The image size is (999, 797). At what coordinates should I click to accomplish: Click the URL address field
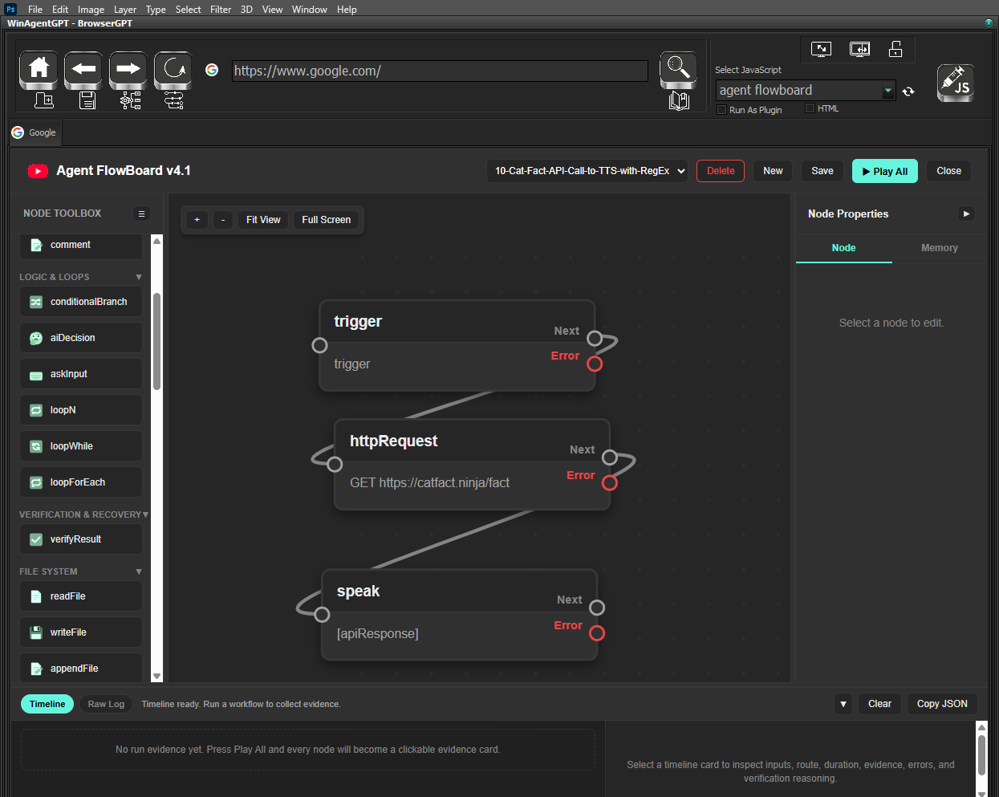tap(440, 71)
